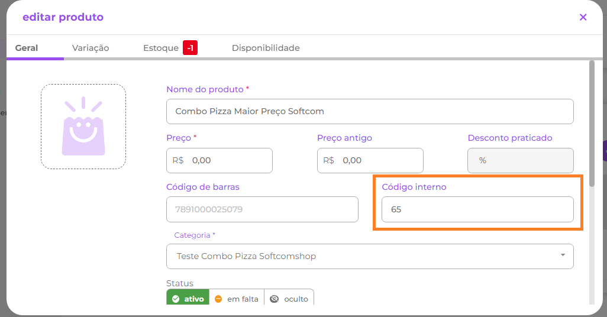Image resolution: width=607 pixels, height=317 pixels.
Task: Close the editar produto dialog
Action: (583, 17)
